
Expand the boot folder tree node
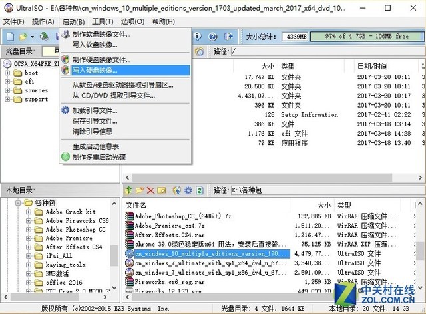[7, 73]
